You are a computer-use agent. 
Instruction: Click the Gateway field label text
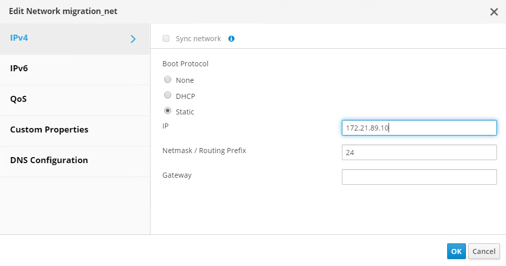coord(177,175)
